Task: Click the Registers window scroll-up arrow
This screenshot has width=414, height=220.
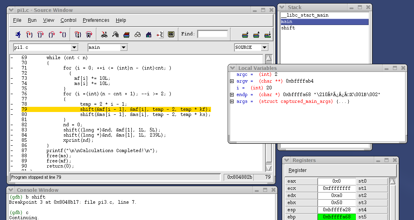Action: pyautogui.click(x=393, y=181)
